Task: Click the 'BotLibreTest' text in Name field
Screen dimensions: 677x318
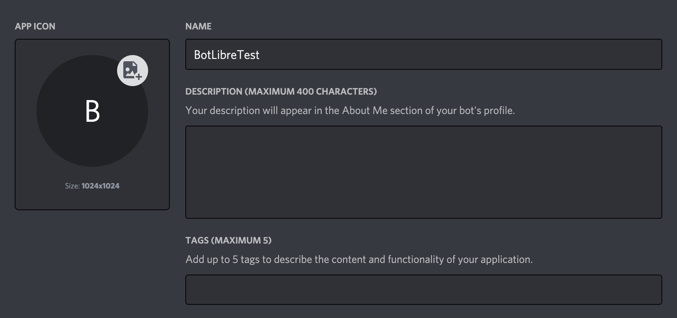Action: click(227, 55)
